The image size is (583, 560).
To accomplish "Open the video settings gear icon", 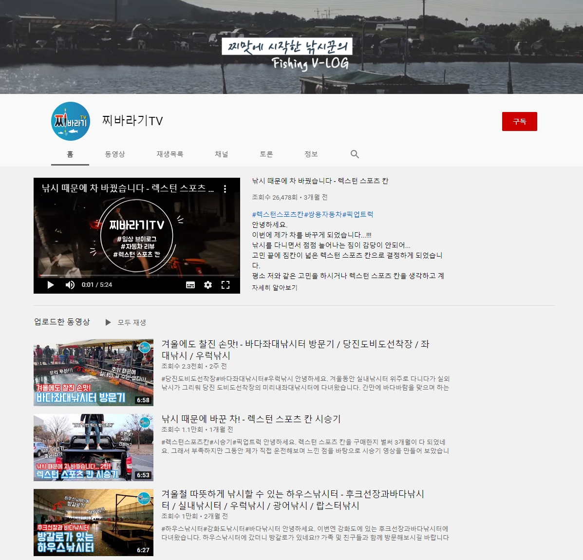I will pos(208,285).
